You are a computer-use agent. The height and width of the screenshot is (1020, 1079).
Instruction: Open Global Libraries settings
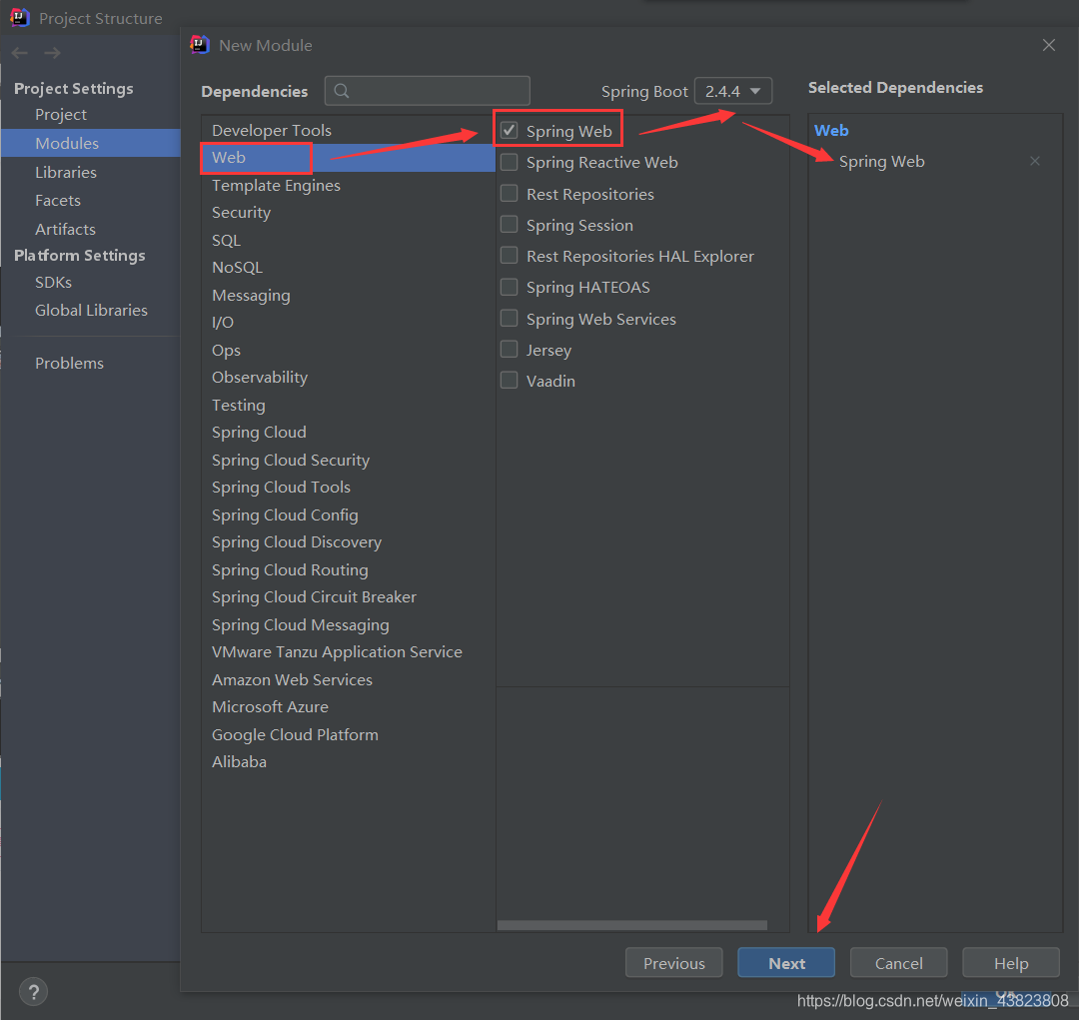(x=91, y=311)
